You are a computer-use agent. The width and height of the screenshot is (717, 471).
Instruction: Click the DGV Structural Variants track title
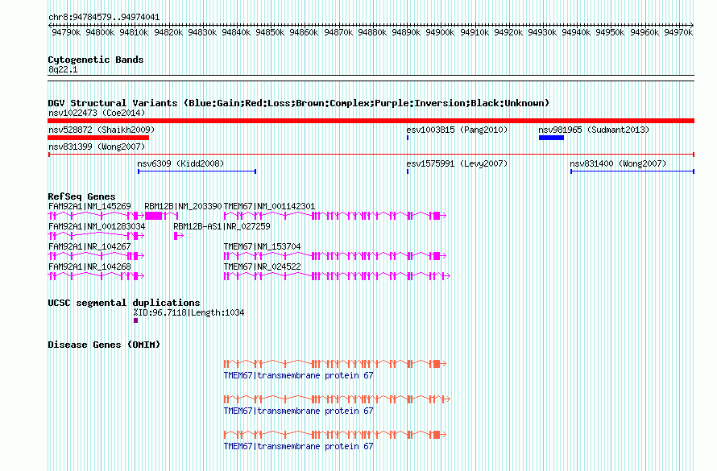click(299, 103)
